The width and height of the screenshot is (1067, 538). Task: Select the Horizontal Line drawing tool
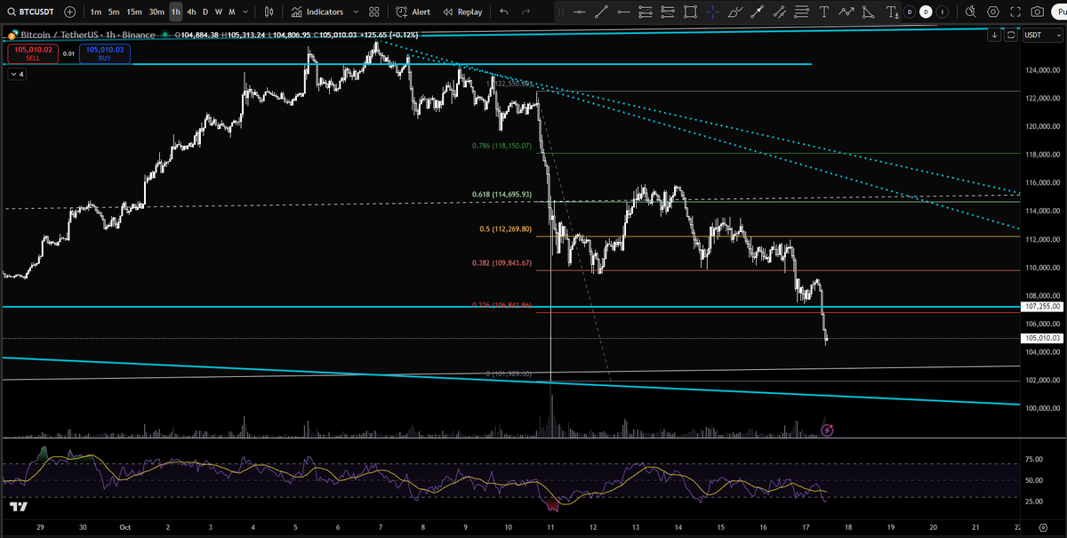[580, 12]
